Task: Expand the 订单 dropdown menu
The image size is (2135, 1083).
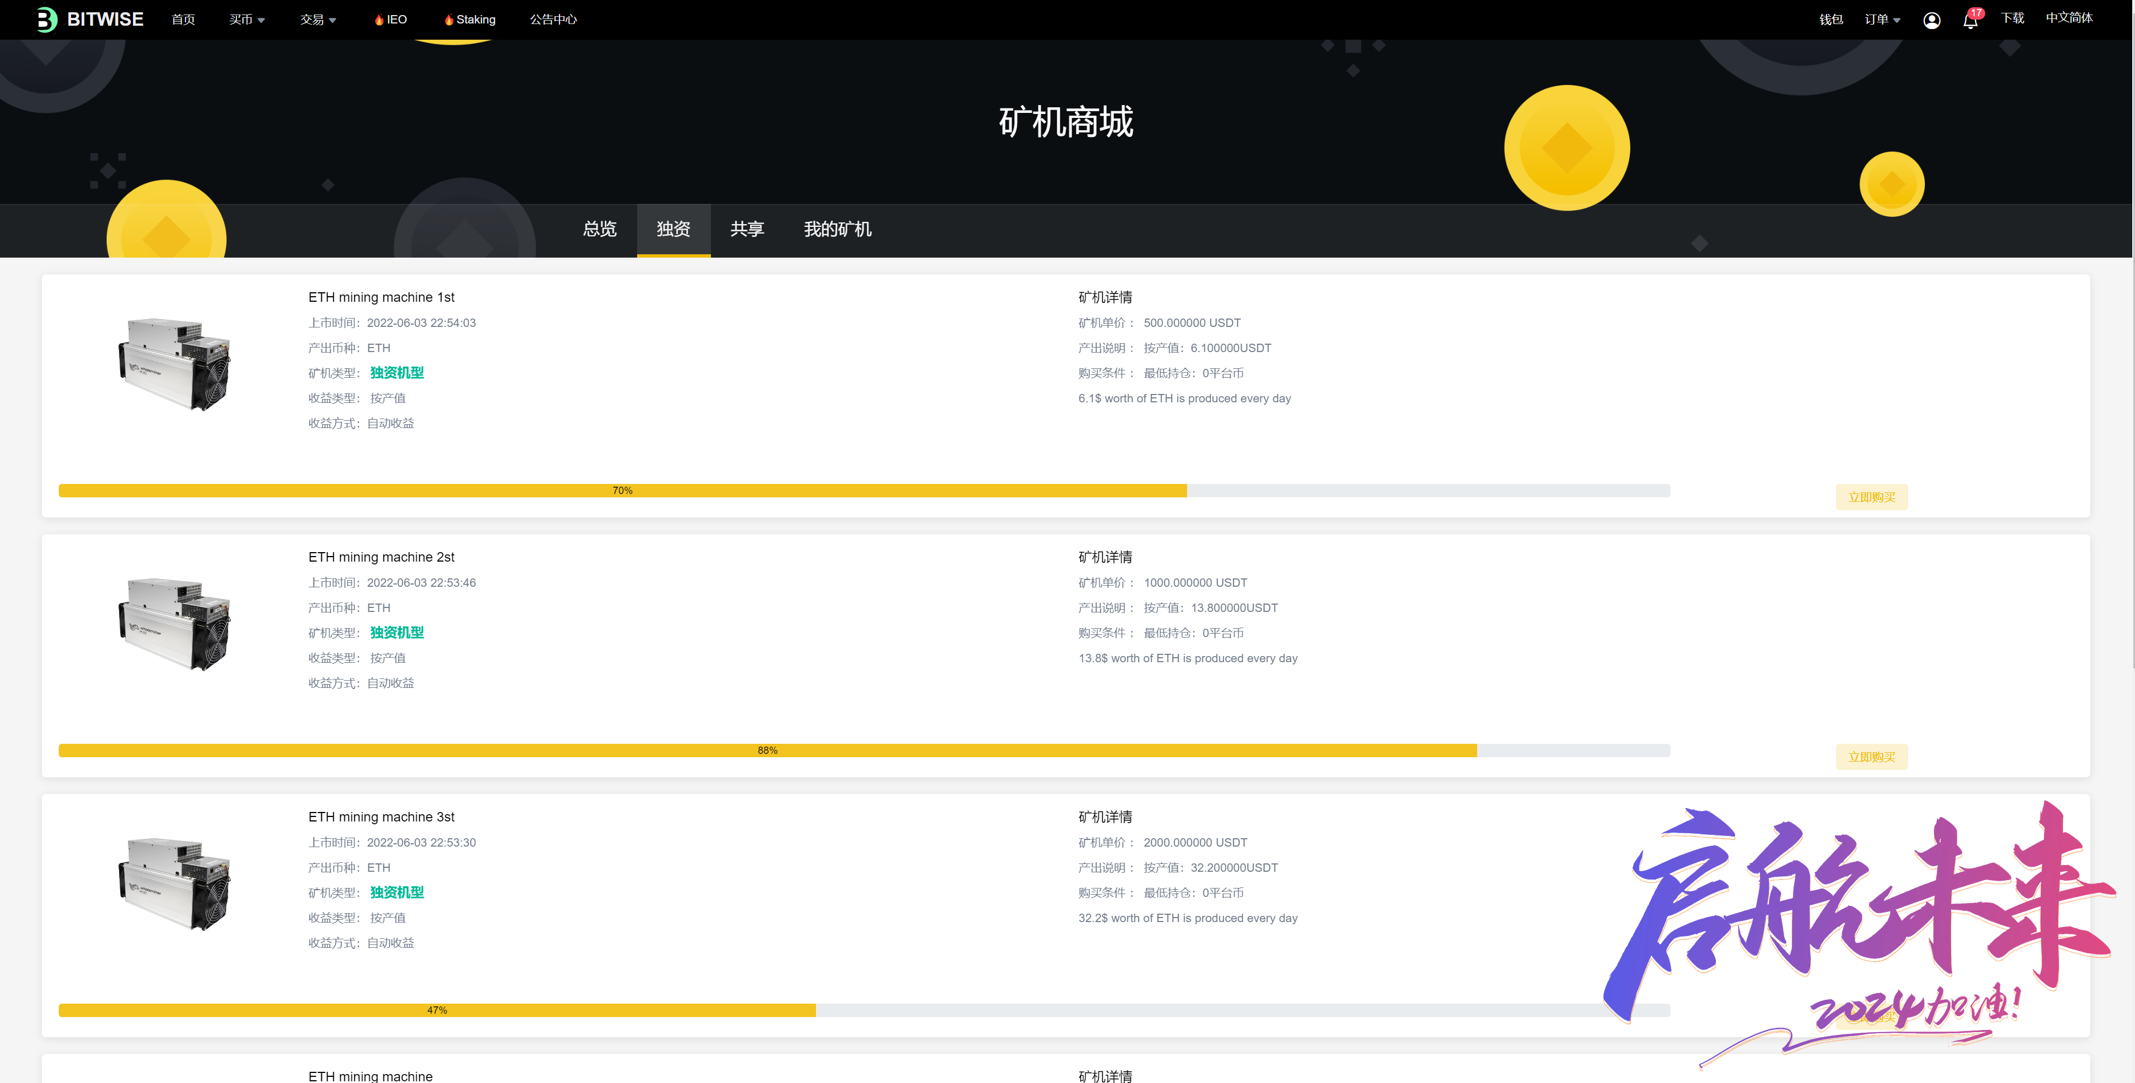Action: (1882, 20)
